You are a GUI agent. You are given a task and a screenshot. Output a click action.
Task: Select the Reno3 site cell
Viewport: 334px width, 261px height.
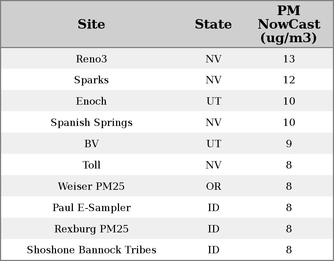92,59
